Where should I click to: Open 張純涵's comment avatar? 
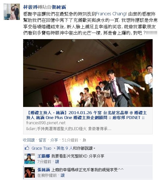30,172
